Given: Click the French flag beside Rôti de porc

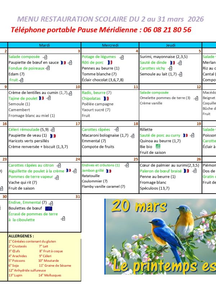Looking at the screenshot, I should (110, 62).
